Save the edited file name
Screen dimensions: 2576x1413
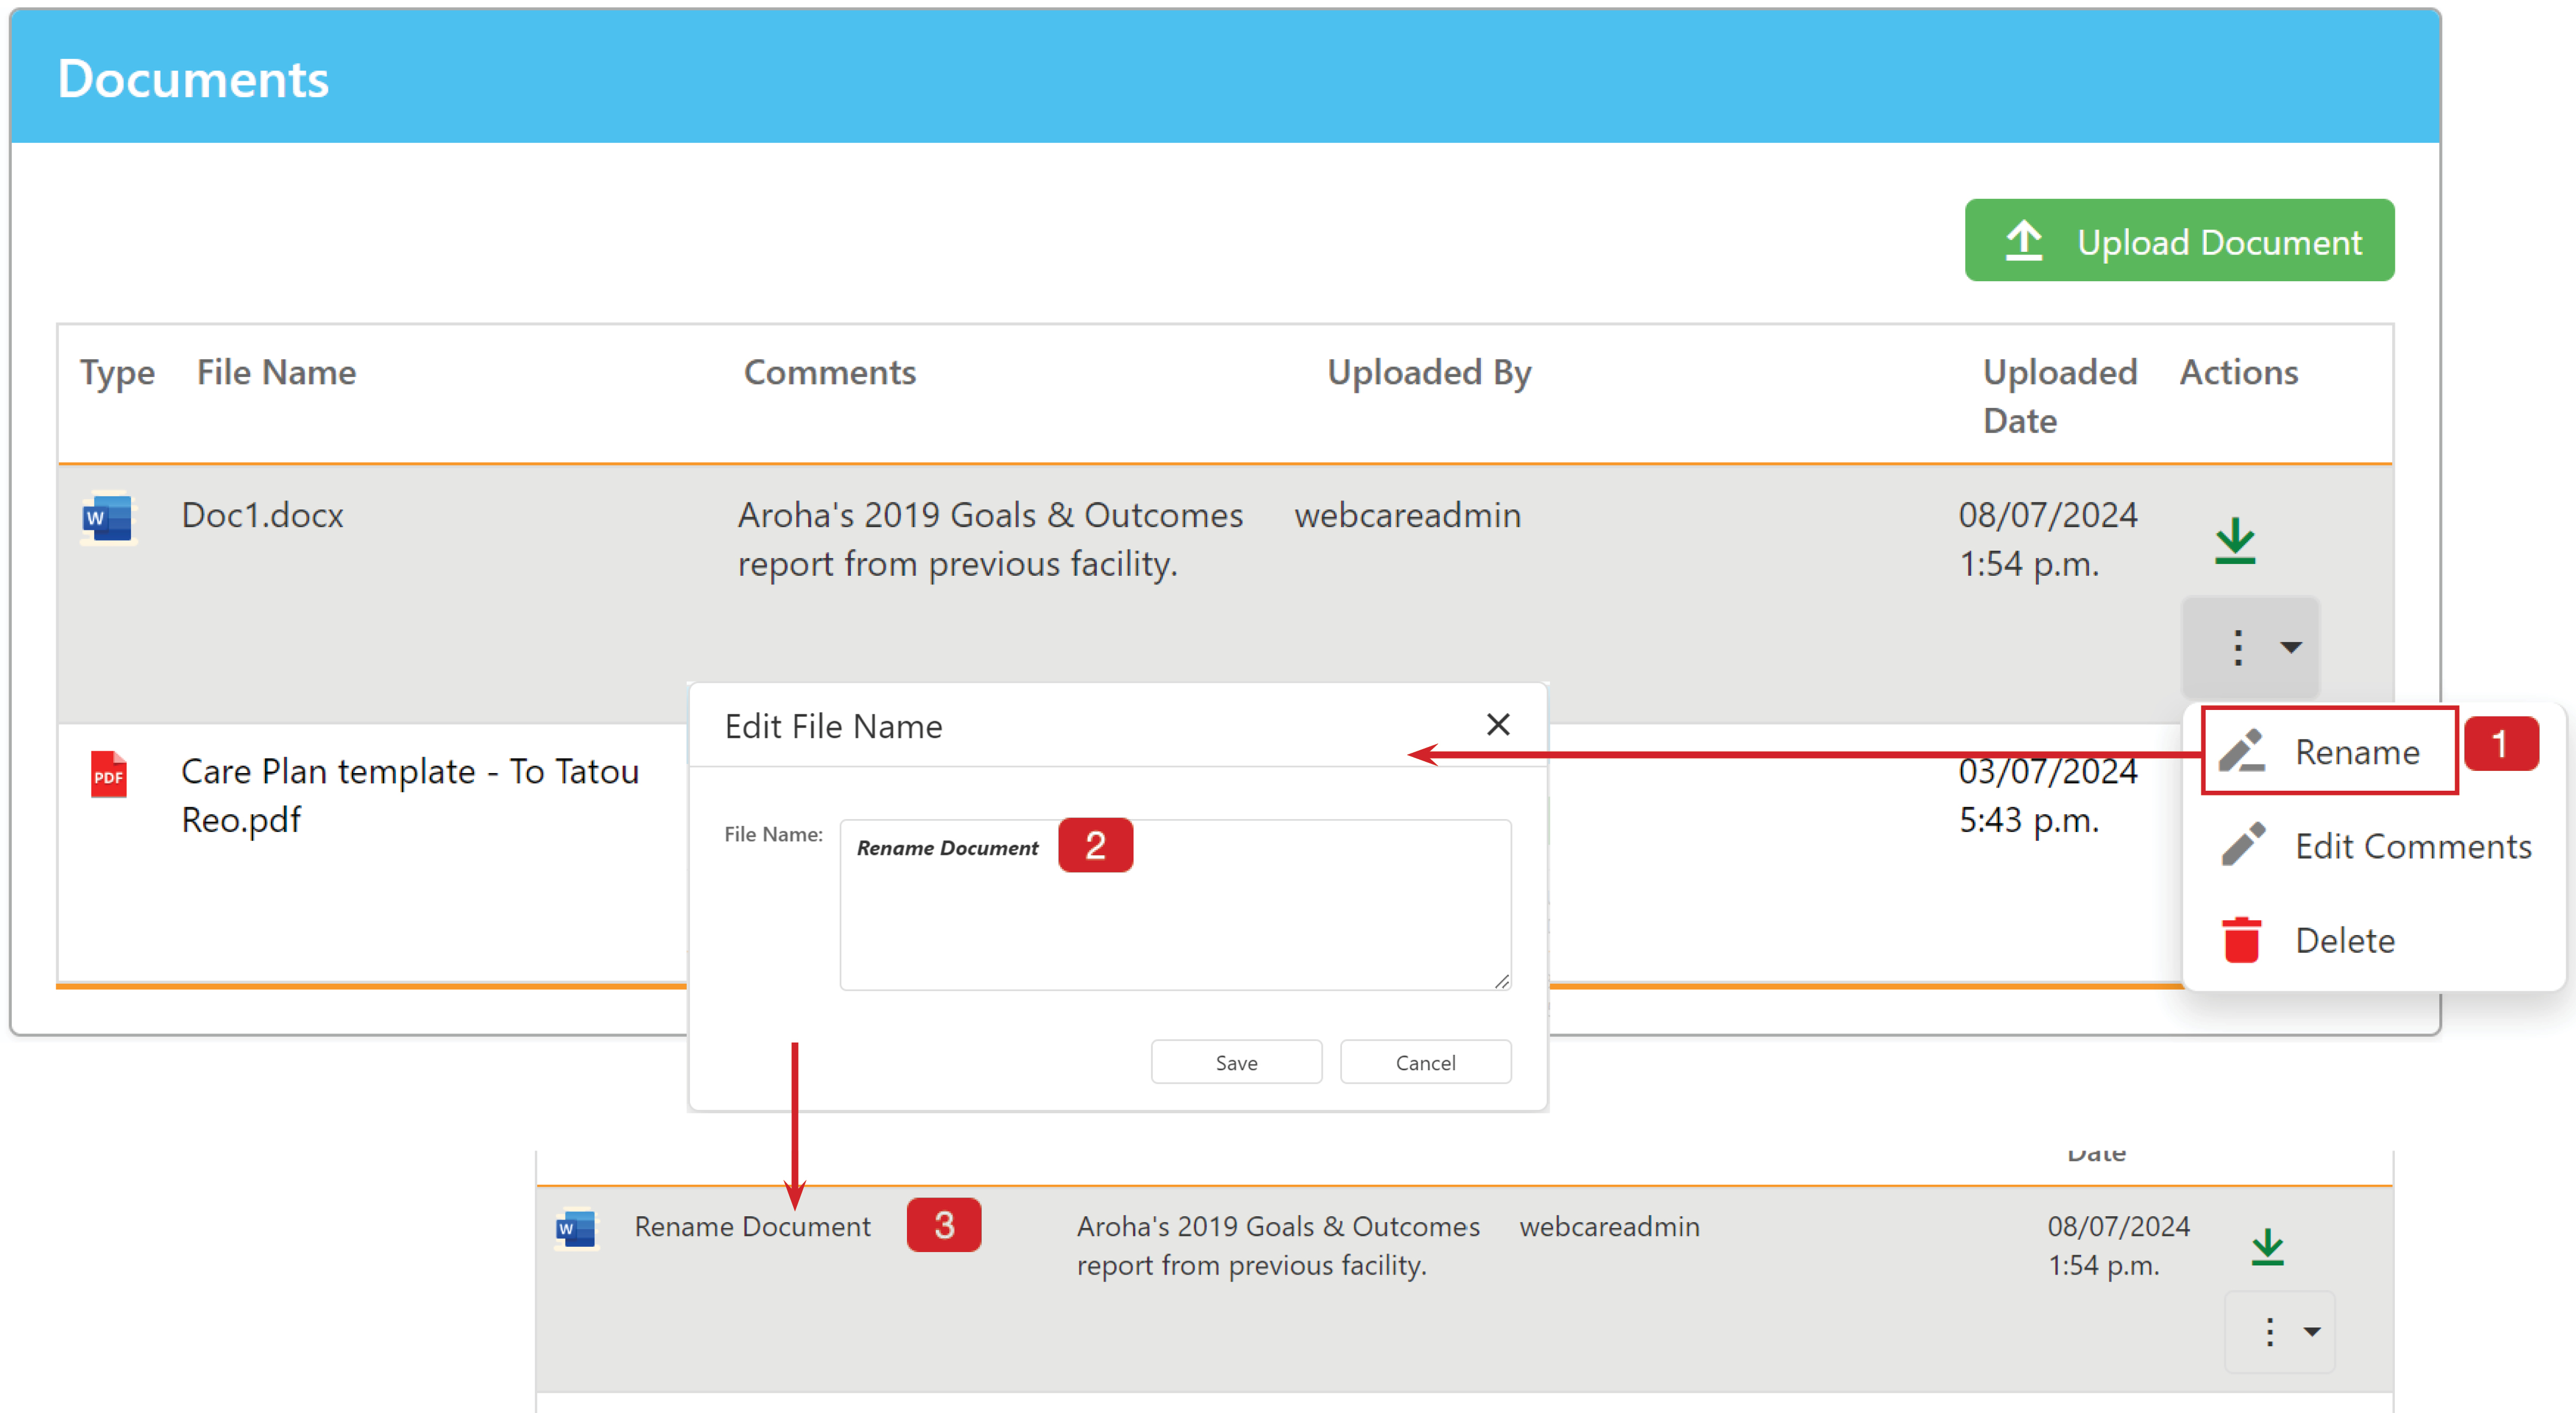1236,1062
